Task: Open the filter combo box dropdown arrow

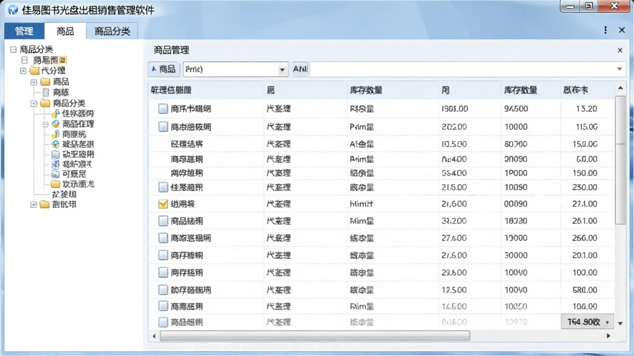Action: pyautogui.click(x=282, y=69)
